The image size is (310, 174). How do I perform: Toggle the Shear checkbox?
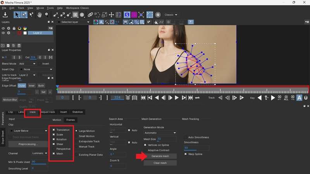tap(53, 144)
